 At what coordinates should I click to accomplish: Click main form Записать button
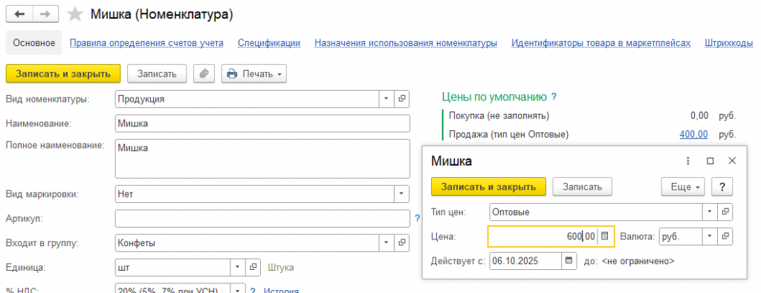pos(157,74)
